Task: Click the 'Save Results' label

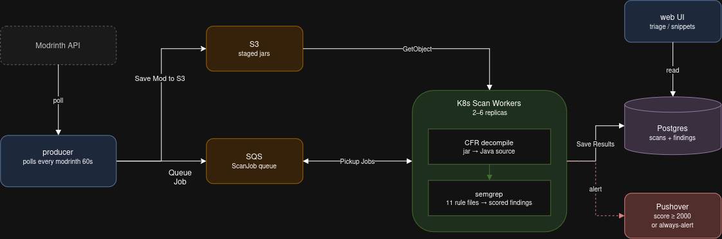Action: tap(595, 144)
